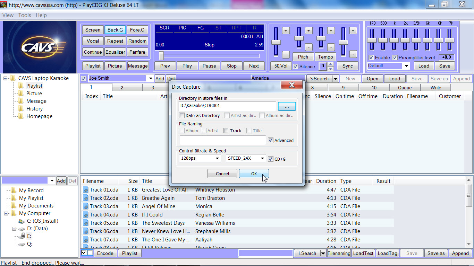Collapse the CAVS Laptop Karaoke tree

6,78
